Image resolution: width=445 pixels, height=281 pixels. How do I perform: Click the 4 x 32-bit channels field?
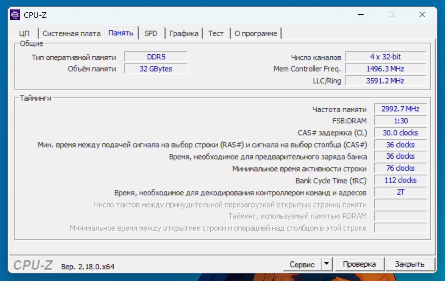tap(386, 57)
